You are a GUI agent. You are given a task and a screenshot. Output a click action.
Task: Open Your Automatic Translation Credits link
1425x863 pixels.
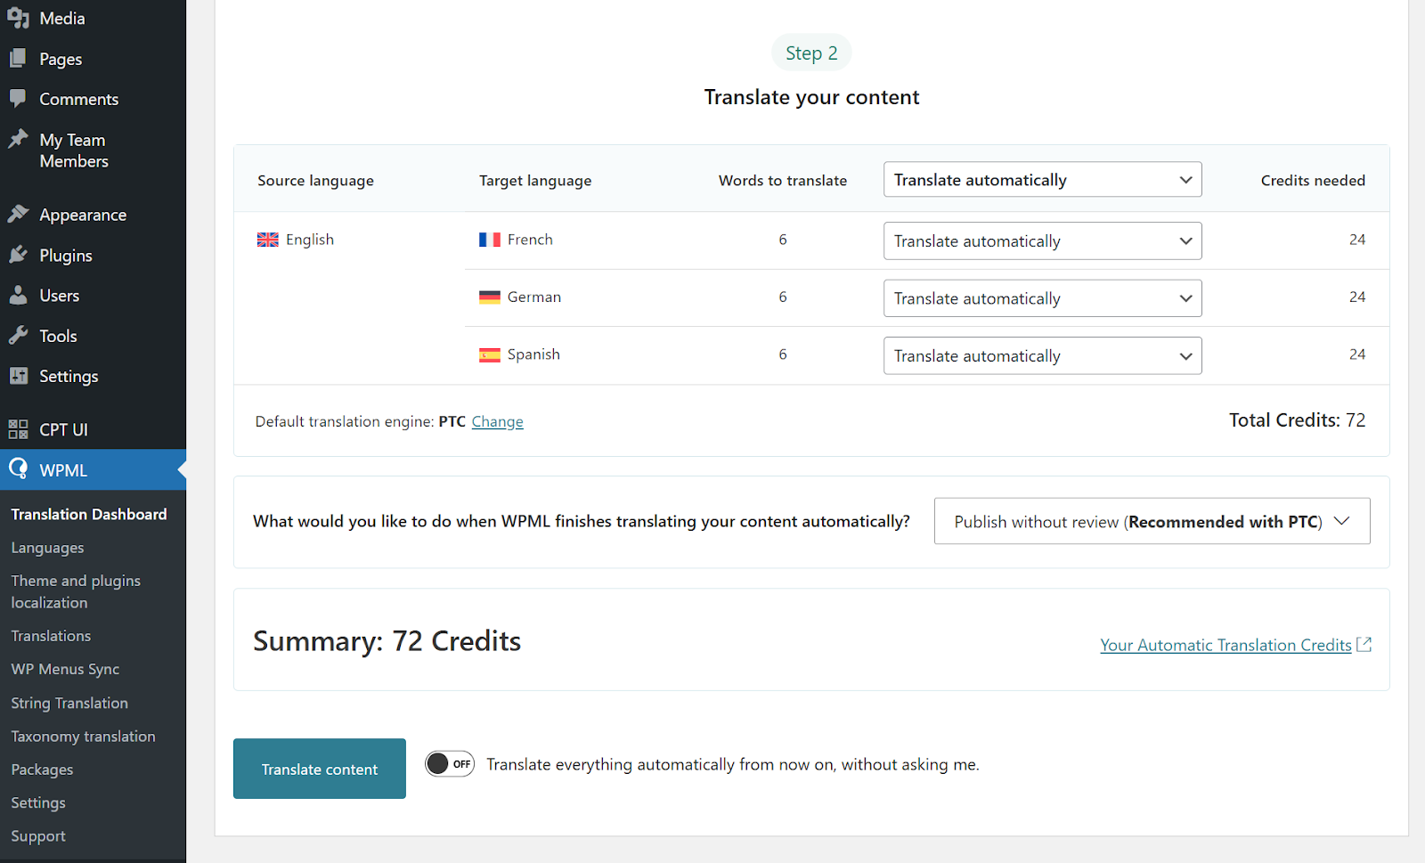pos(1225,646)
